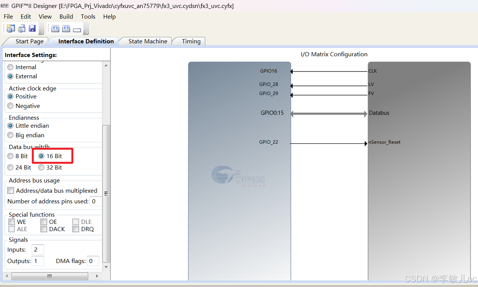Tick the DRQ special function checkbox

76,229
